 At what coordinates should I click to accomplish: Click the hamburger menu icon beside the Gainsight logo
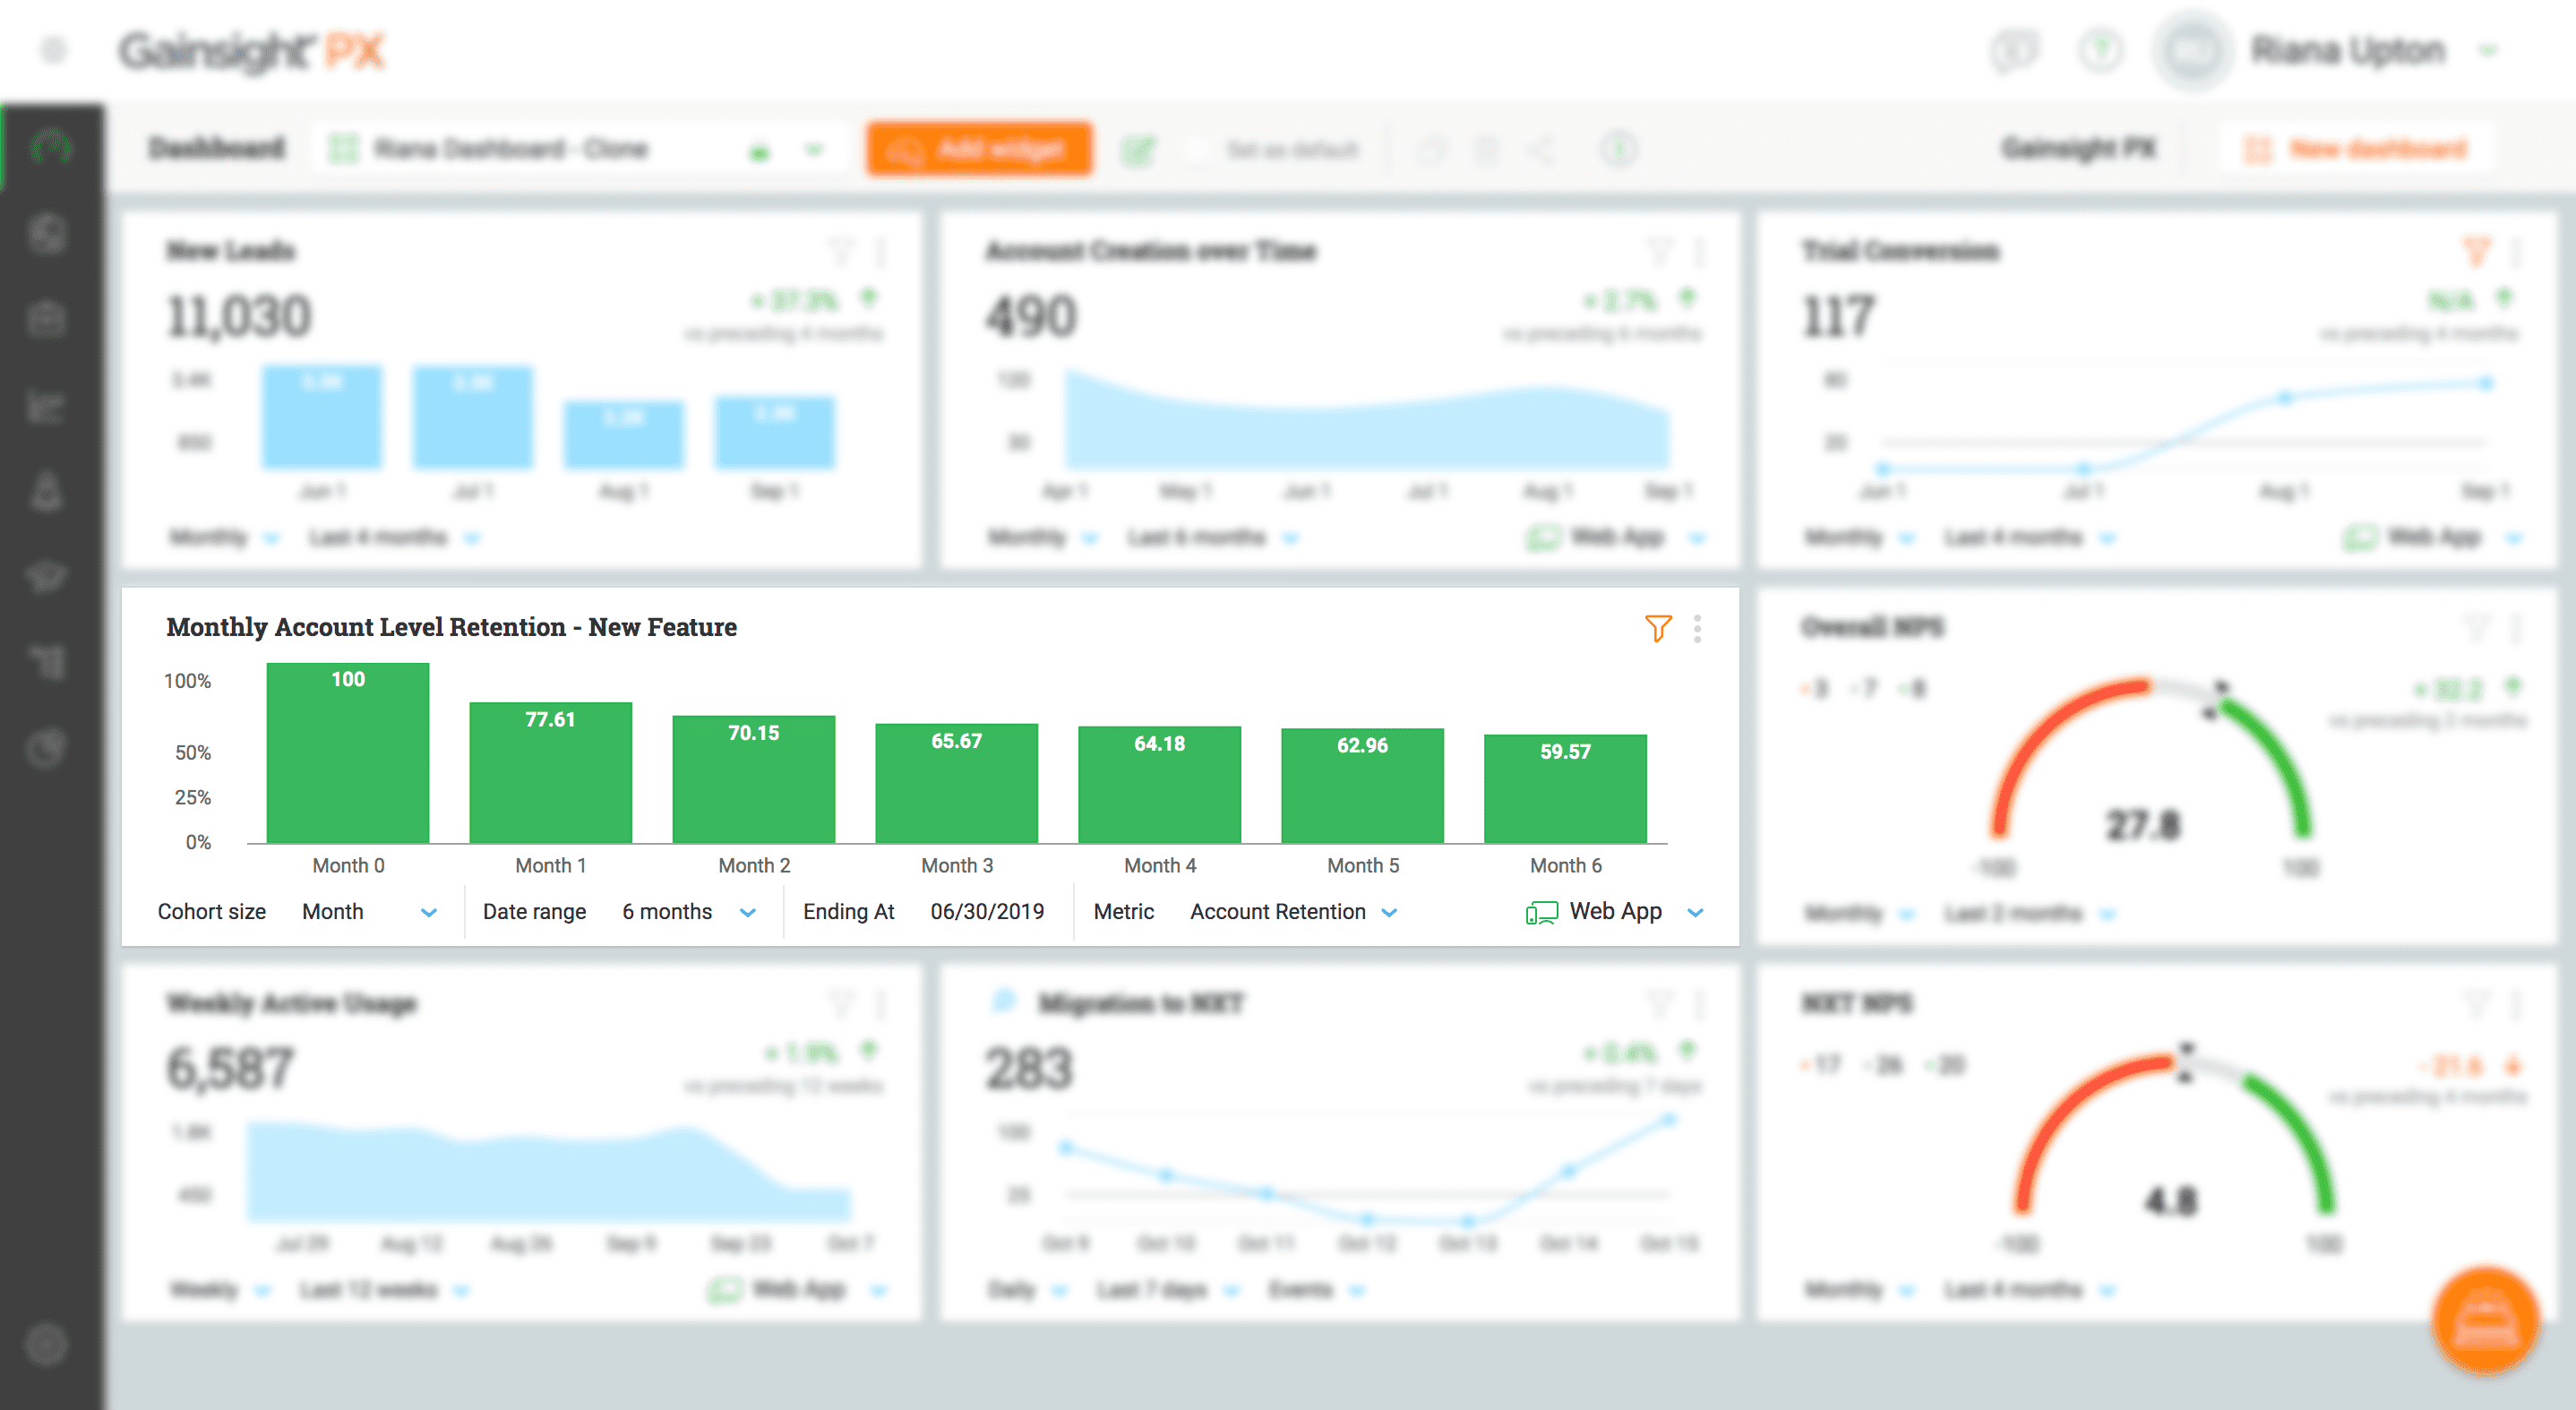tap(54, 50)
